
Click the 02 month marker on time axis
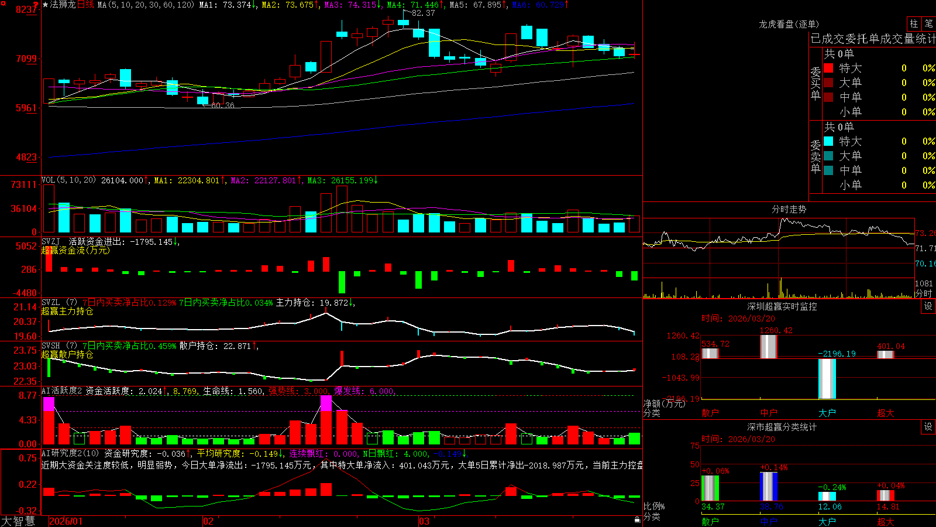[x=208, y=521]
